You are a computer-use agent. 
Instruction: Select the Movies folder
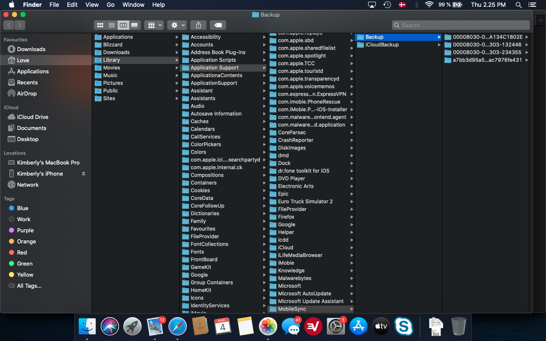[136, 68]
